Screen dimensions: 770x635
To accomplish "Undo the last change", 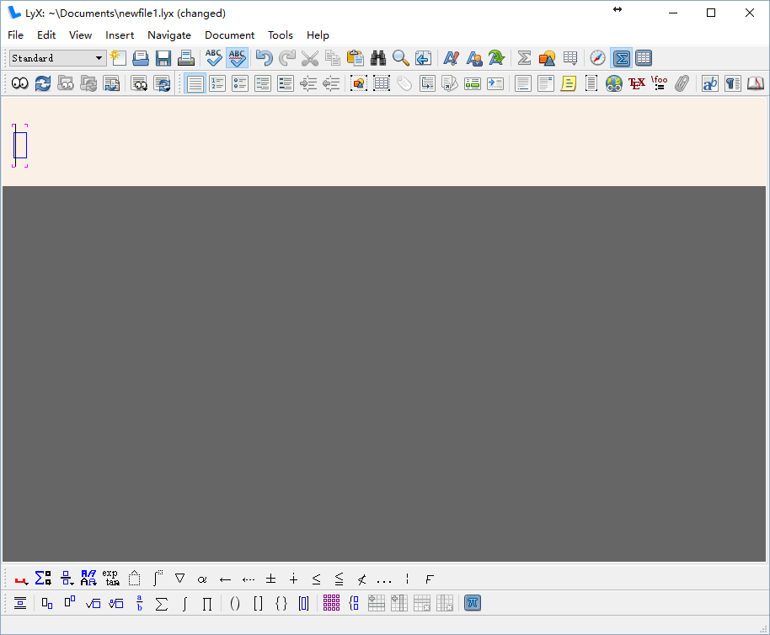I will click(x=262, y=58).
